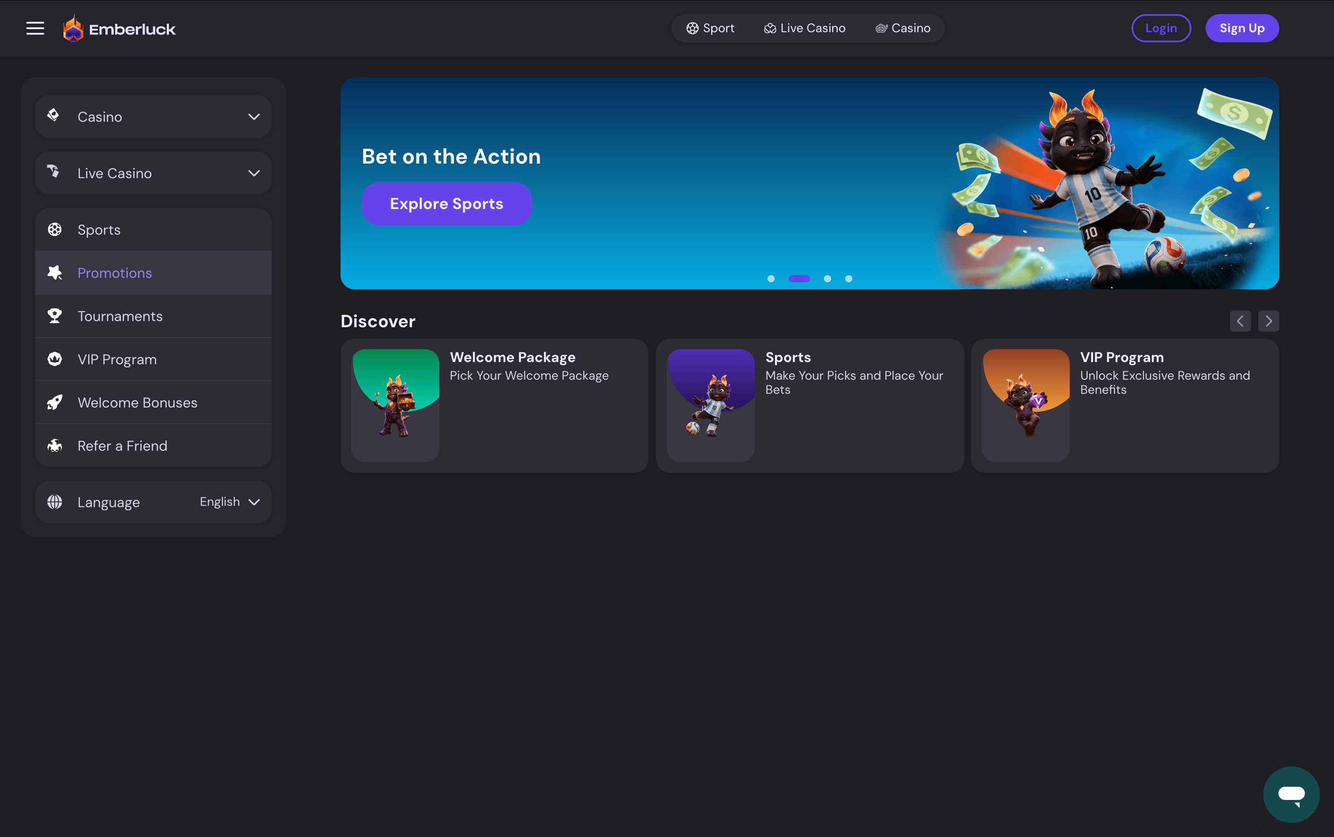The width and height of the screenshot is (1334, 837).
Task: Click the Language globe icon
Action: (x=54, y=501)
